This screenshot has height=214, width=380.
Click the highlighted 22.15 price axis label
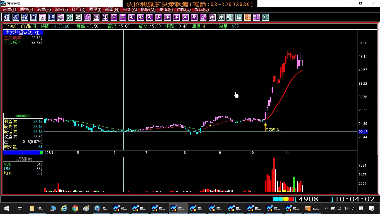(363, 132)
